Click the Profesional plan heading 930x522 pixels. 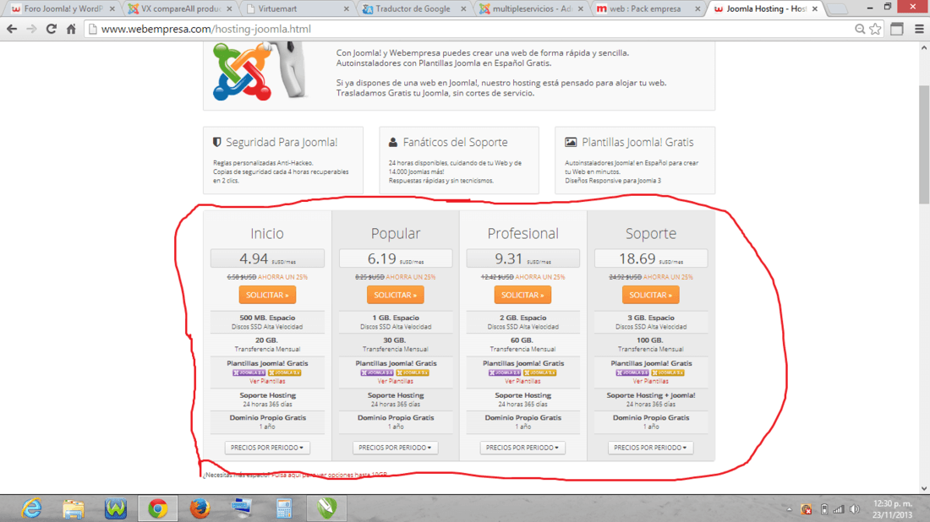pyautogui.click(x=522, y=233)
